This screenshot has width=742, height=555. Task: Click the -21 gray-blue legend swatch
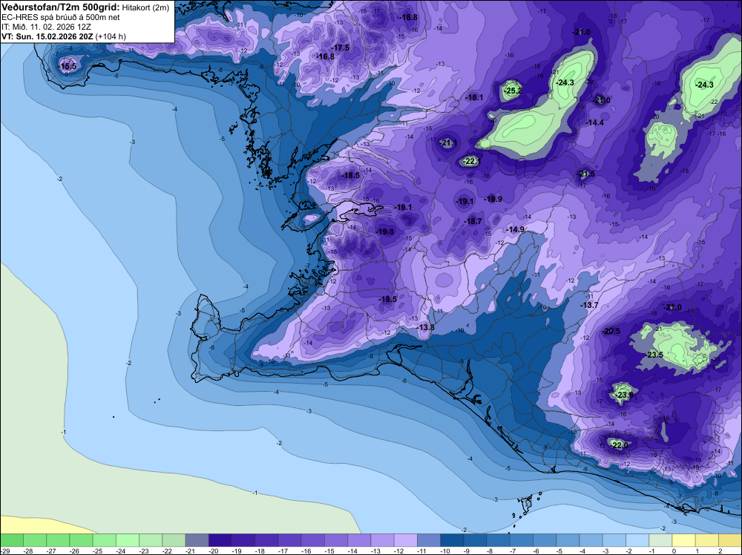click(x=197, y=540)
